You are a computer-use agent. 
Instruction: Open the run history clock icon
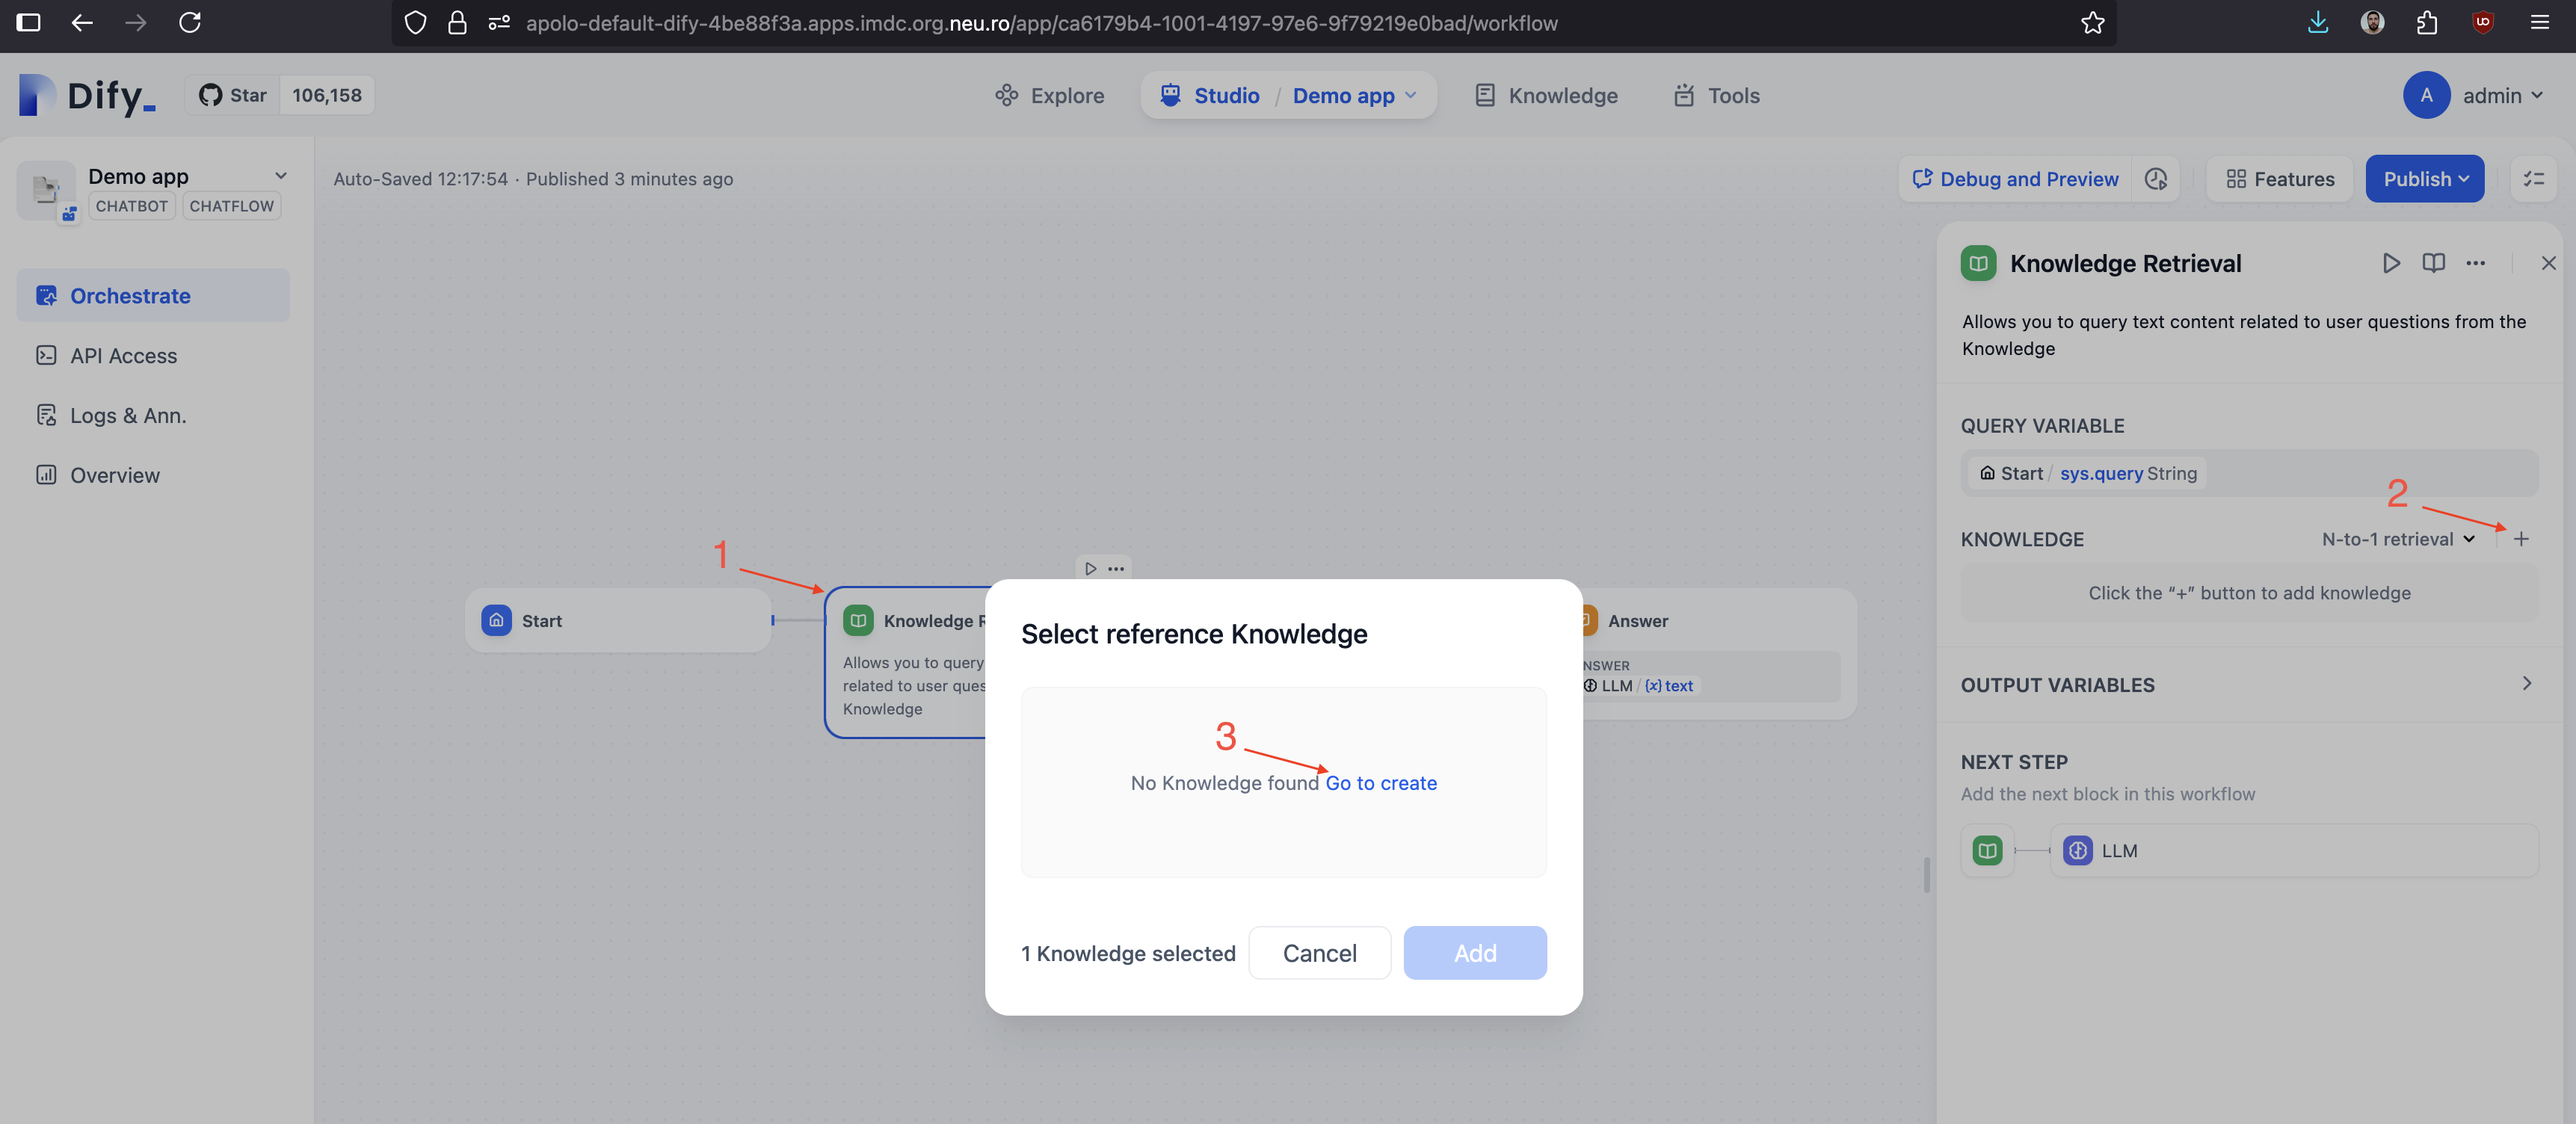click(x=2156, y=179)
